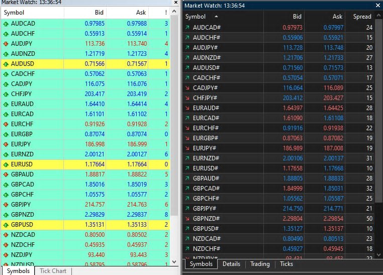Click the red trend arrow beside CHFJPY#
Viewport: 383px width, 275px height.
coord(187,98)
